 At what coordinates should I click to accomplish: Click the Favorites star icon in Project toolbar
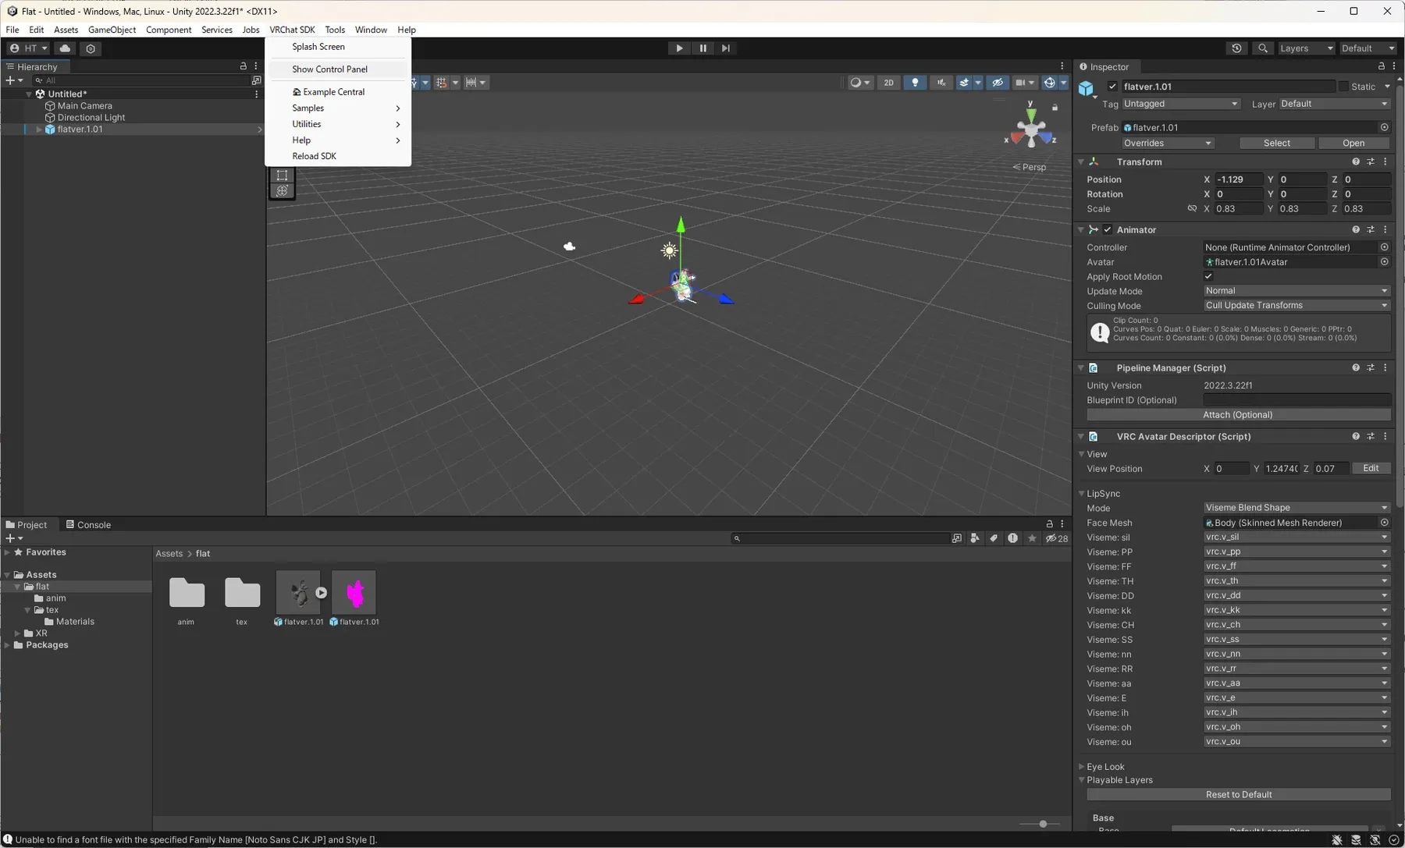1032,538
